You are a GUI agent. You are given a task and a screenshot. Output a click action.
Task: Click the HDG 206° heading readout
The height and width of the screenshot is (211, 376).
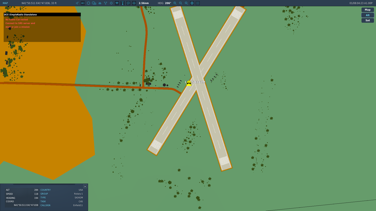[165, 3]
